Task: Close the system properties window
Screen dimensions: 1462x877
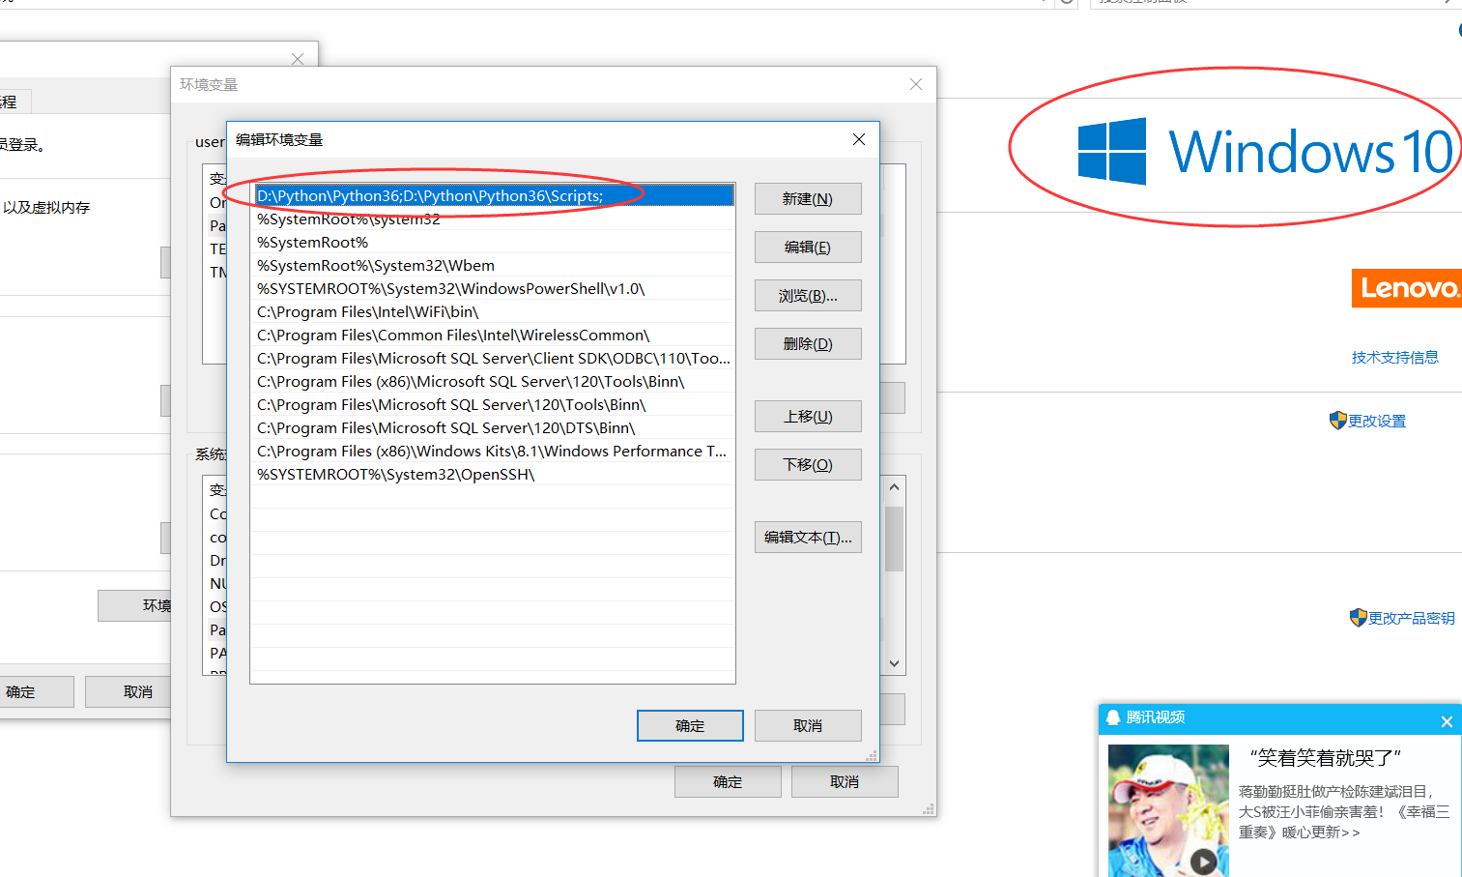Action: (298, 59)
